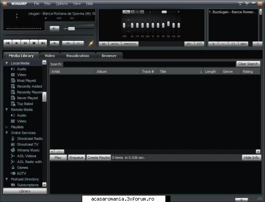This screenshot has height=202, width=265.
Task: Click the Clear Search button
Action: click(248, 64)
